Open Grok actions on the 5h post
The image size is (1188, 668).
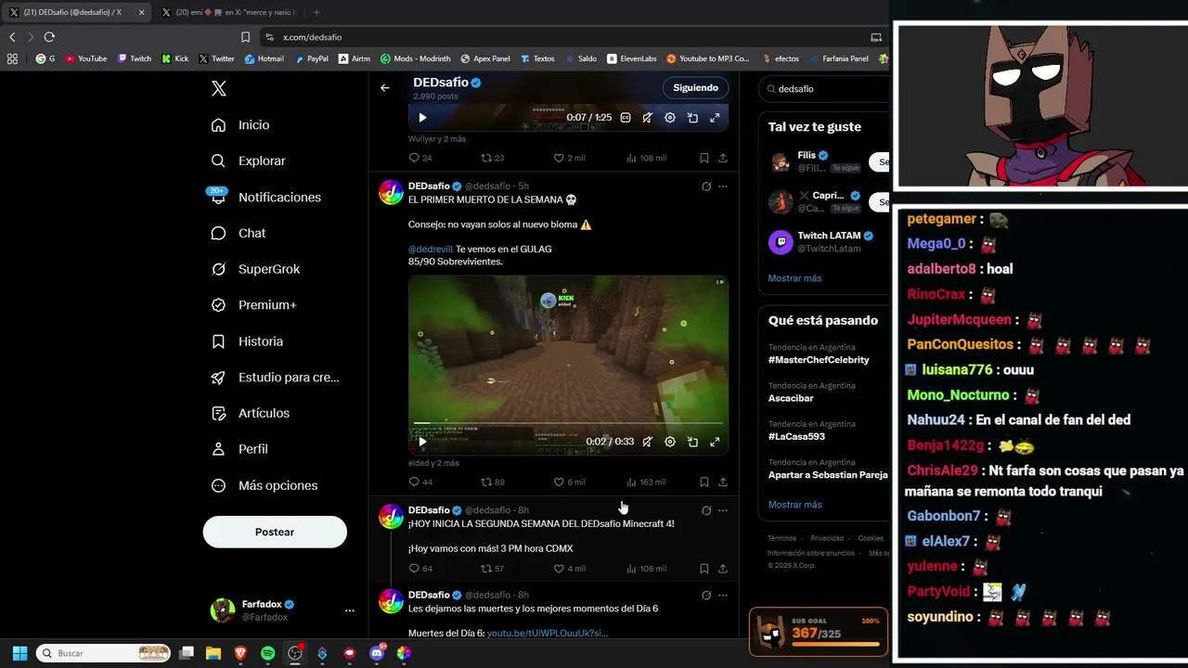pyautogui.click(x=706, y=186)
